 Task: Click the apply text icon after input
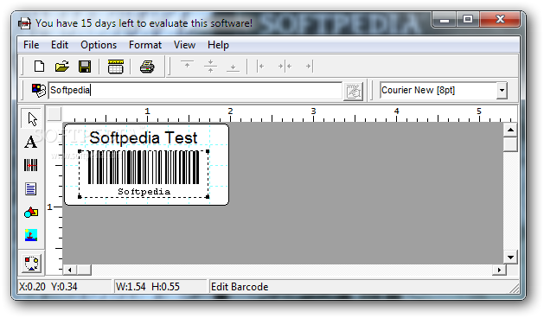coord(353,92)
